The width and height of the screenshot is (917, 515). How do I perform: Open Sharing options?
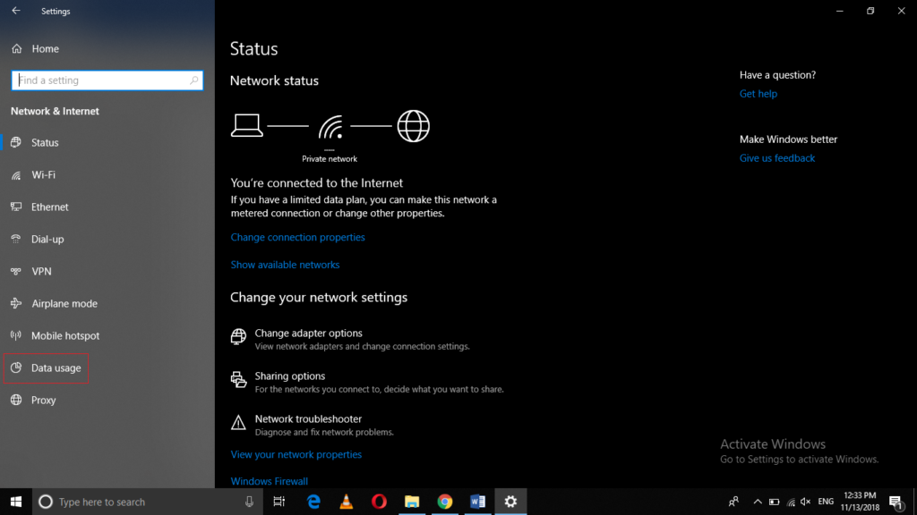(289, 376)
